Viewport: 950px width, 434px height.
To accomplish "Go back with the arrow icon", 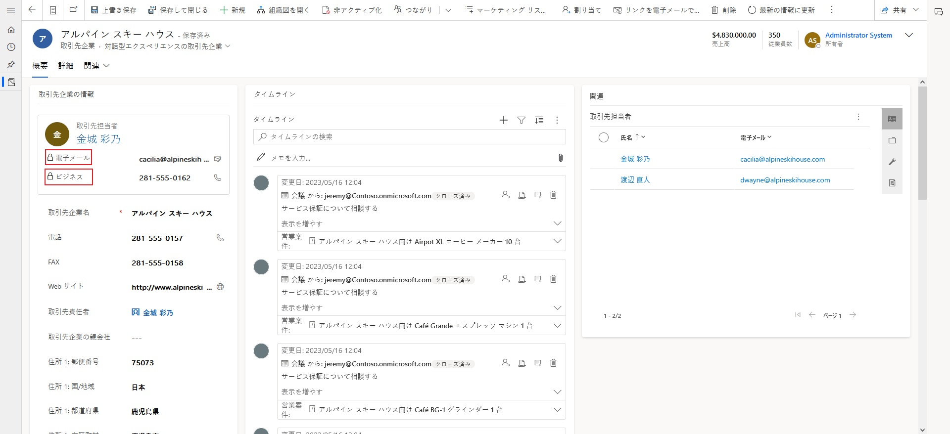I will [x=32, y=10].
